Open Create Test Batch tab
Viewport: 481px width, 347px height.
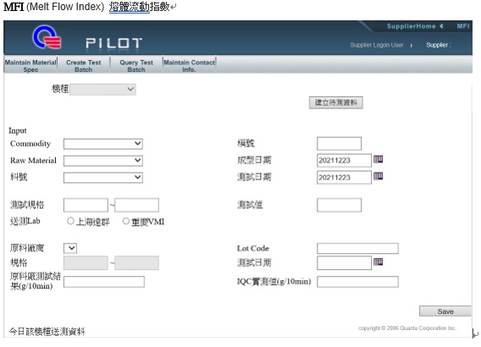coord(84,66)
